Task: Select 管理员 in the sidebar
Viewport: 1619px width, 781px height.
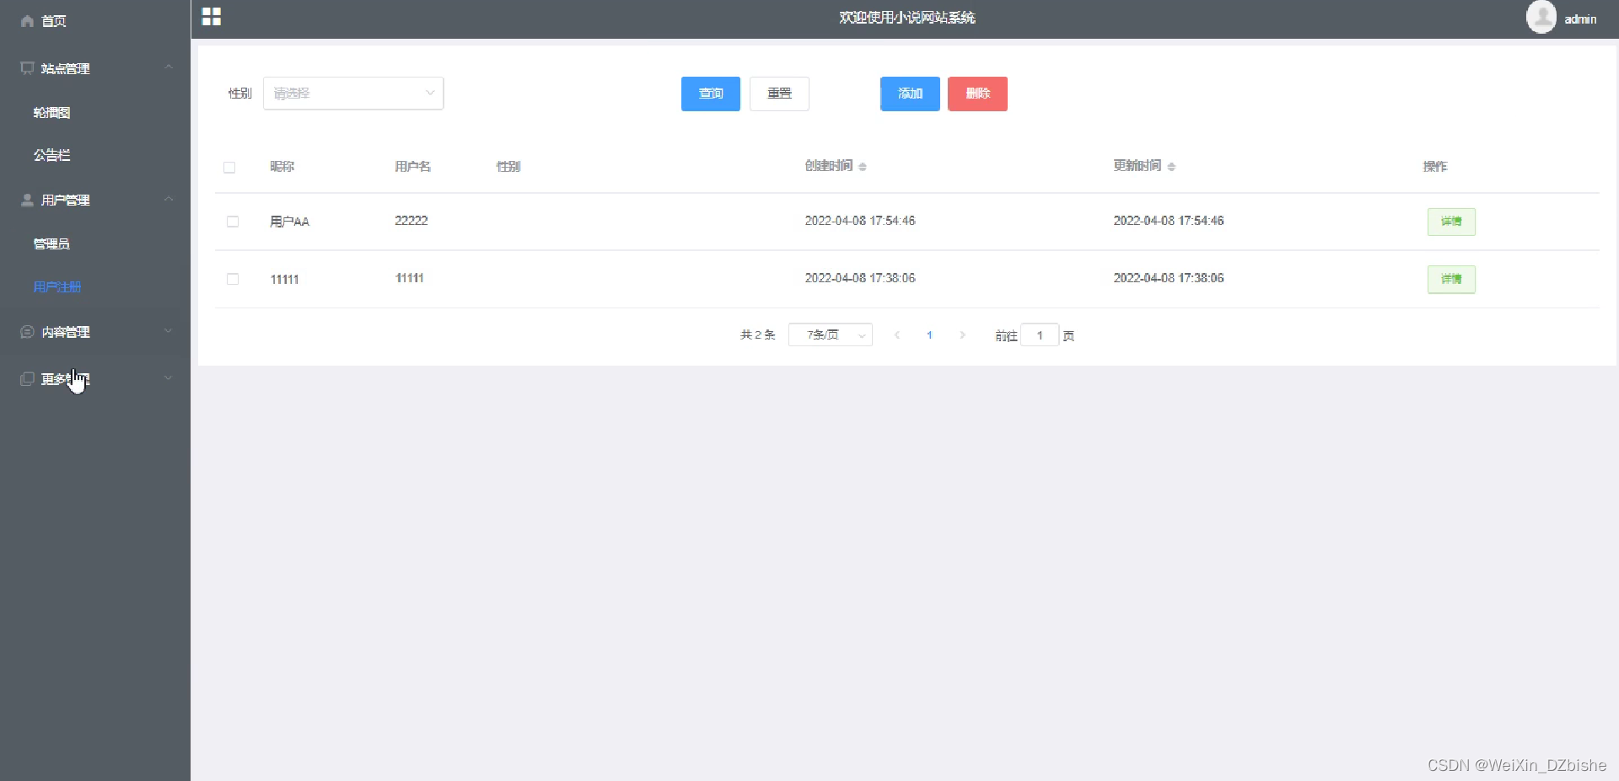Action: click(x=51, y=243)
